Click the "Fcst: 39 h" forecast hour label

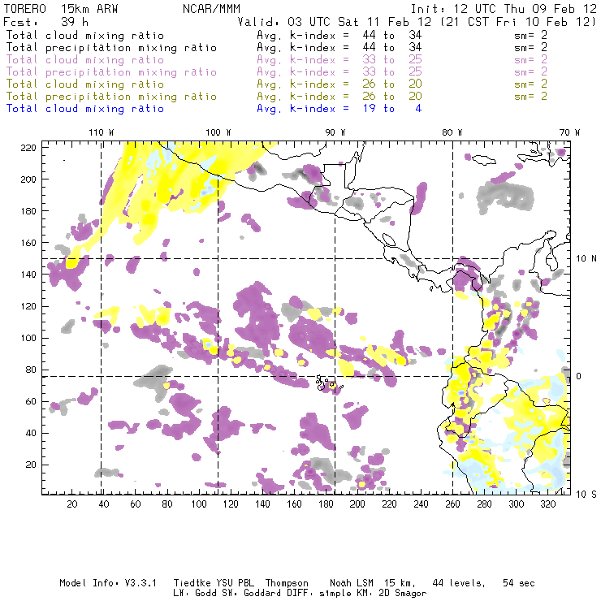click(x=46, y=22)
